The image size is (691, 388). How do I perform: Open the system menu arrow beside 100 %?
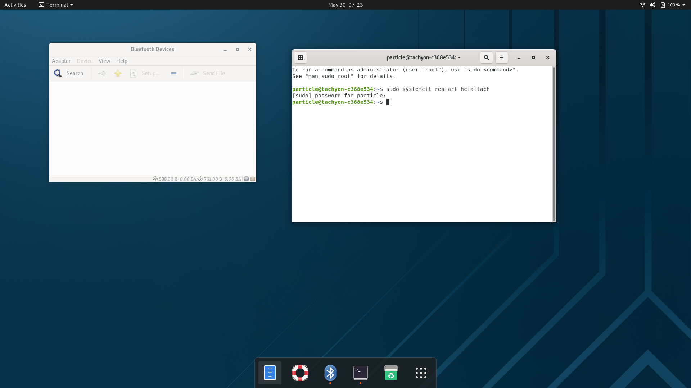[684, 5]
